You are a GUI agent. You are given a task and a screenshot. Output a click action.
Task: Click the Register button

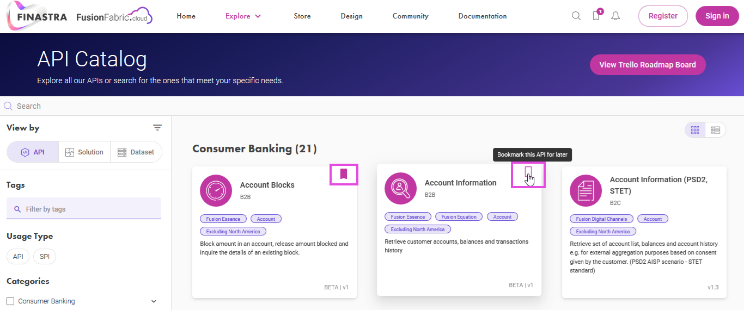click(x=663, y=16)
